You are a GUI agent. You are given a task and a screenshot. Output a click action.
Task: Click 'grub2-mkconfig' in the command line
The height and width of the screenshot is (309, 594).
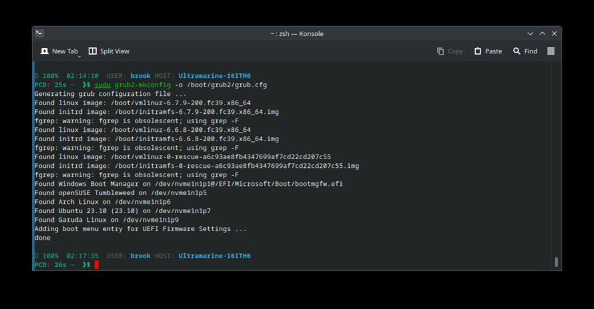(142, 85)
